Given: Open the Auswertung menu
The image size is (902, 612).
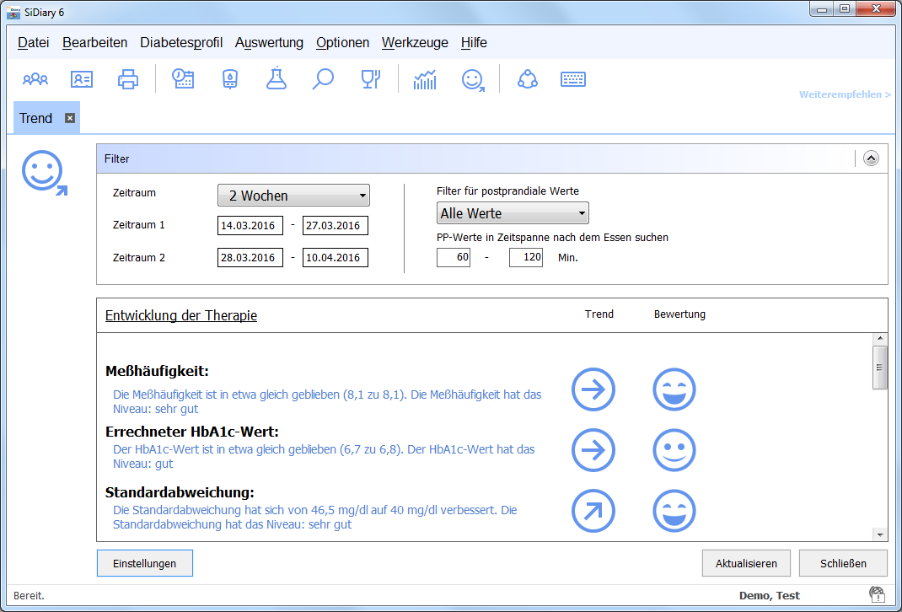Looking at the screenshot, I should 269,43.
